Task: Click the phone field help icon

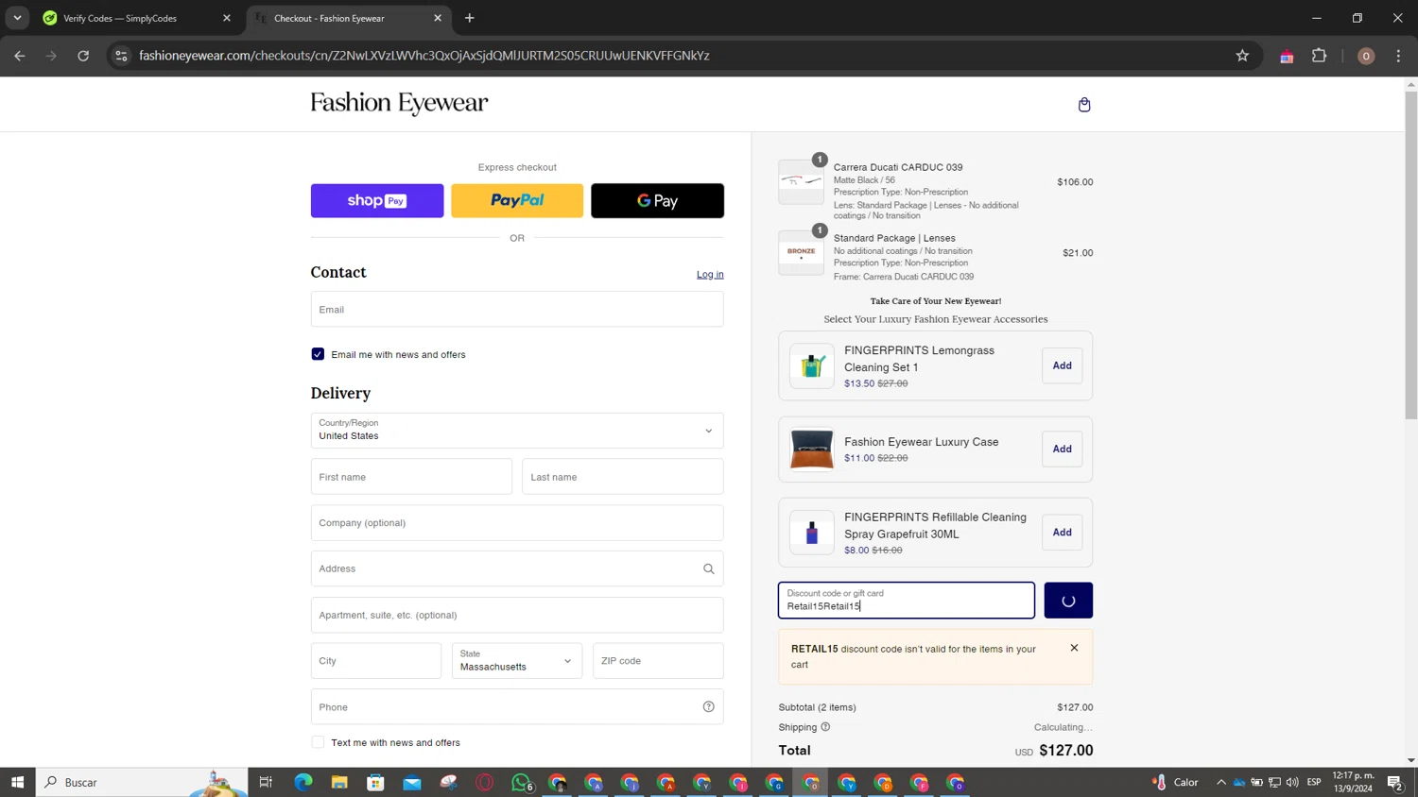Action: [x=709, y=706]
